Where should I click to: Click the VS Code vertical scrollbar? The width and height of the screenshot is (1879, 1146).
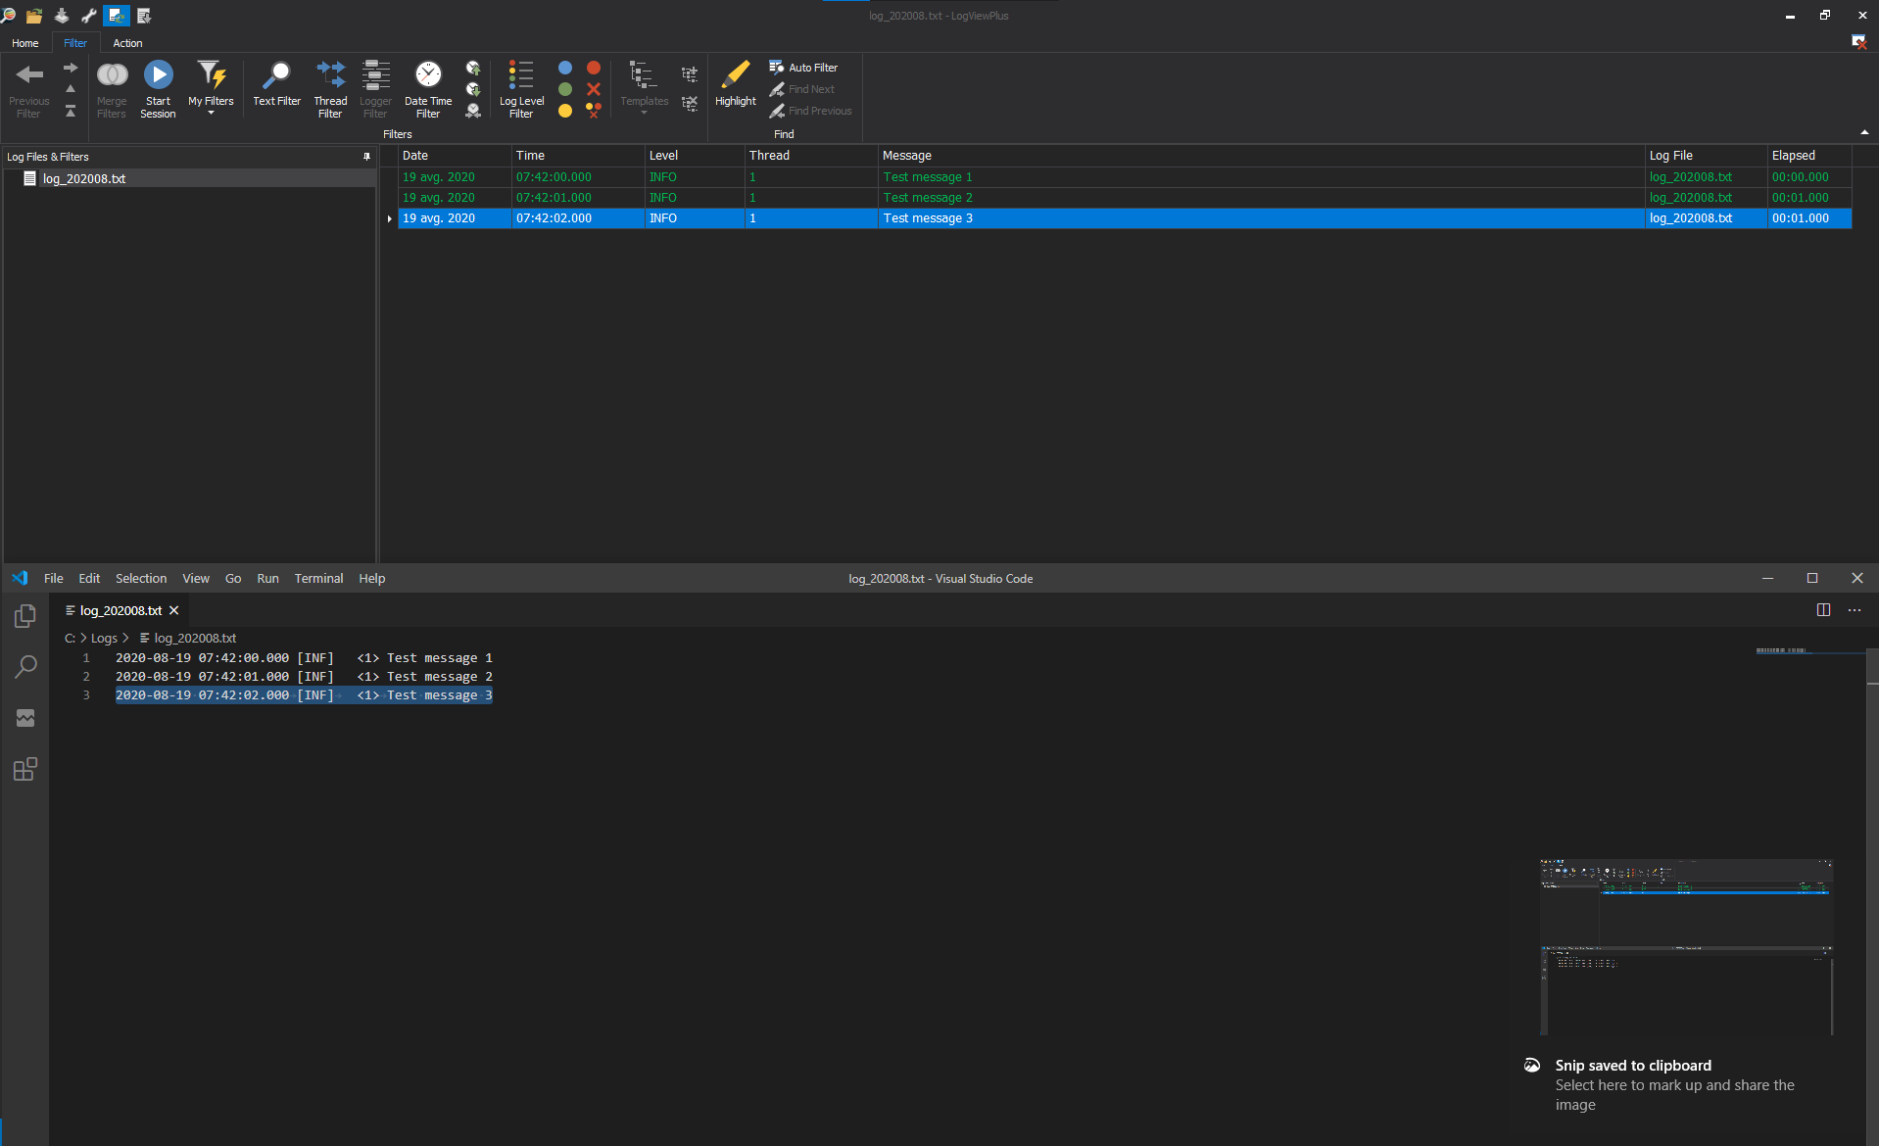1872,896
